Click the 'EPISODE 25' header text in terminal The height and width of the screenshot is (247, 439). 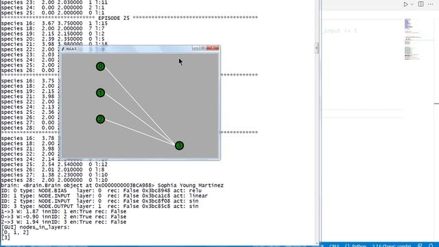[x=114, y=18]
